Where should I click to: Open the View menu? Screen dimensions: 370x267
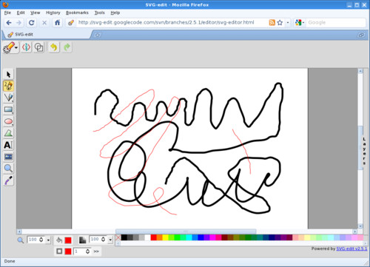(36, 13)
